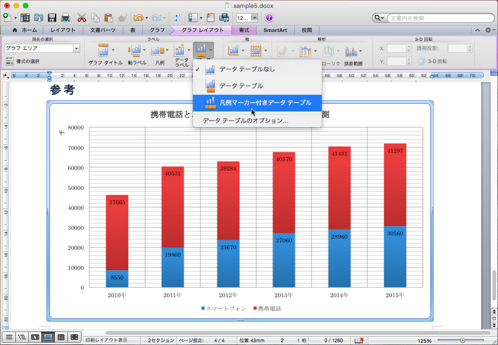This screenshot has width=498, height=345.
Task: Open the ruler tab type selector
Action: click(6, 76)
